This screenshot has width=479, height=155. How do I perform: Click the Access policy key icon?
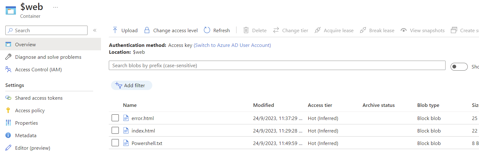pos(8,110)
